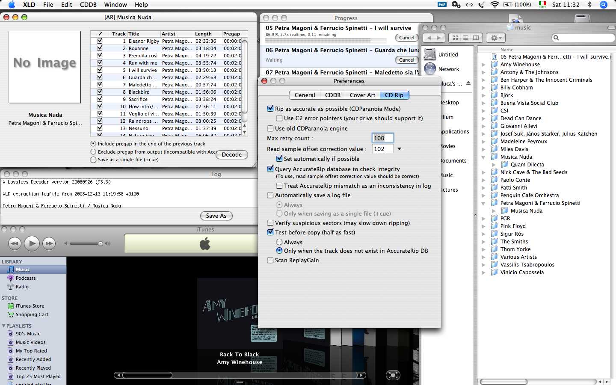The width and height of the screenshot is (616, 385).
Task: Collapse Petra Magoni & Ferrucio Spinetti folder
Action: tap(483, 203)
